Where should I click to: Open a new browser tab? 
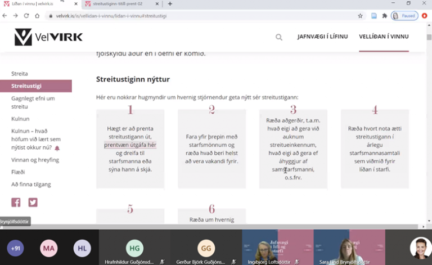(170, 4)
